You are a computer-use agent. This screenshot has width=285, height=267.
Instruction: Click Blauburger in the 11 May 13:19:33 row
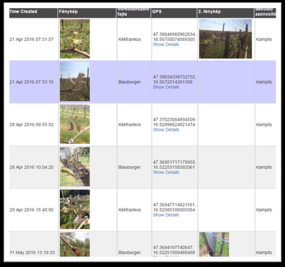pyautogui.click(x=129, y=252)
